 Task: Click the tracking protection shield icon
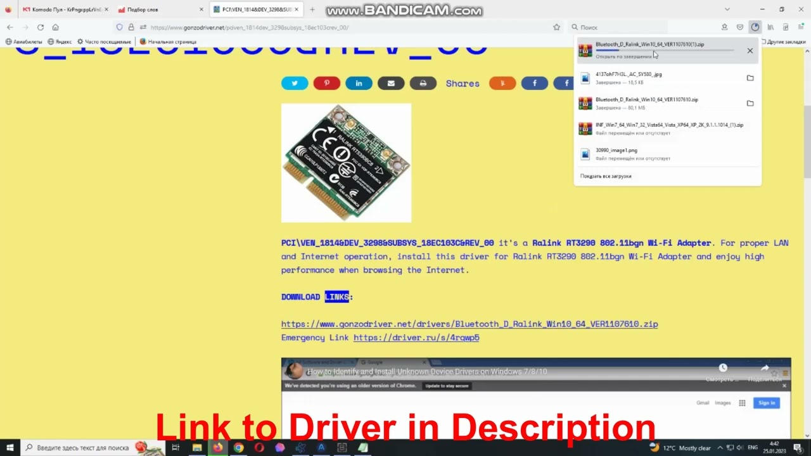tap(119, 27)
